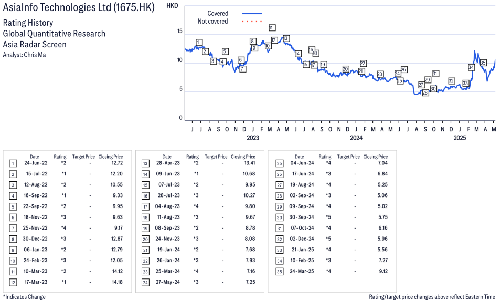This screenshot has height=300, width=501.
Task: Select the 26-Jan-24 date cell
Action: coord(168,261)
